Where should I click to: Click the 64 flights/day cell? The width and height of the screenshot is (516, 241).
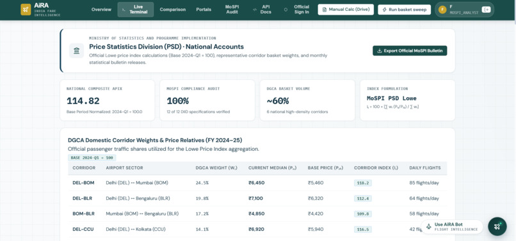point(424,198)
